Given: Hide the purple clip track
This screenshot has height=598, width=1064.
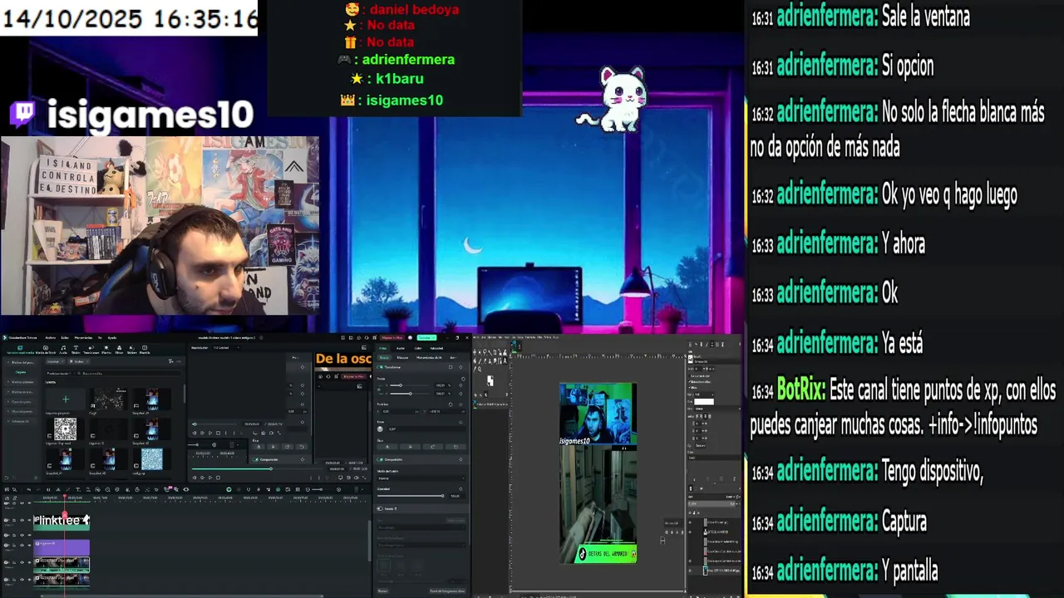Looking at the screenshot, I should coord(29,545).
